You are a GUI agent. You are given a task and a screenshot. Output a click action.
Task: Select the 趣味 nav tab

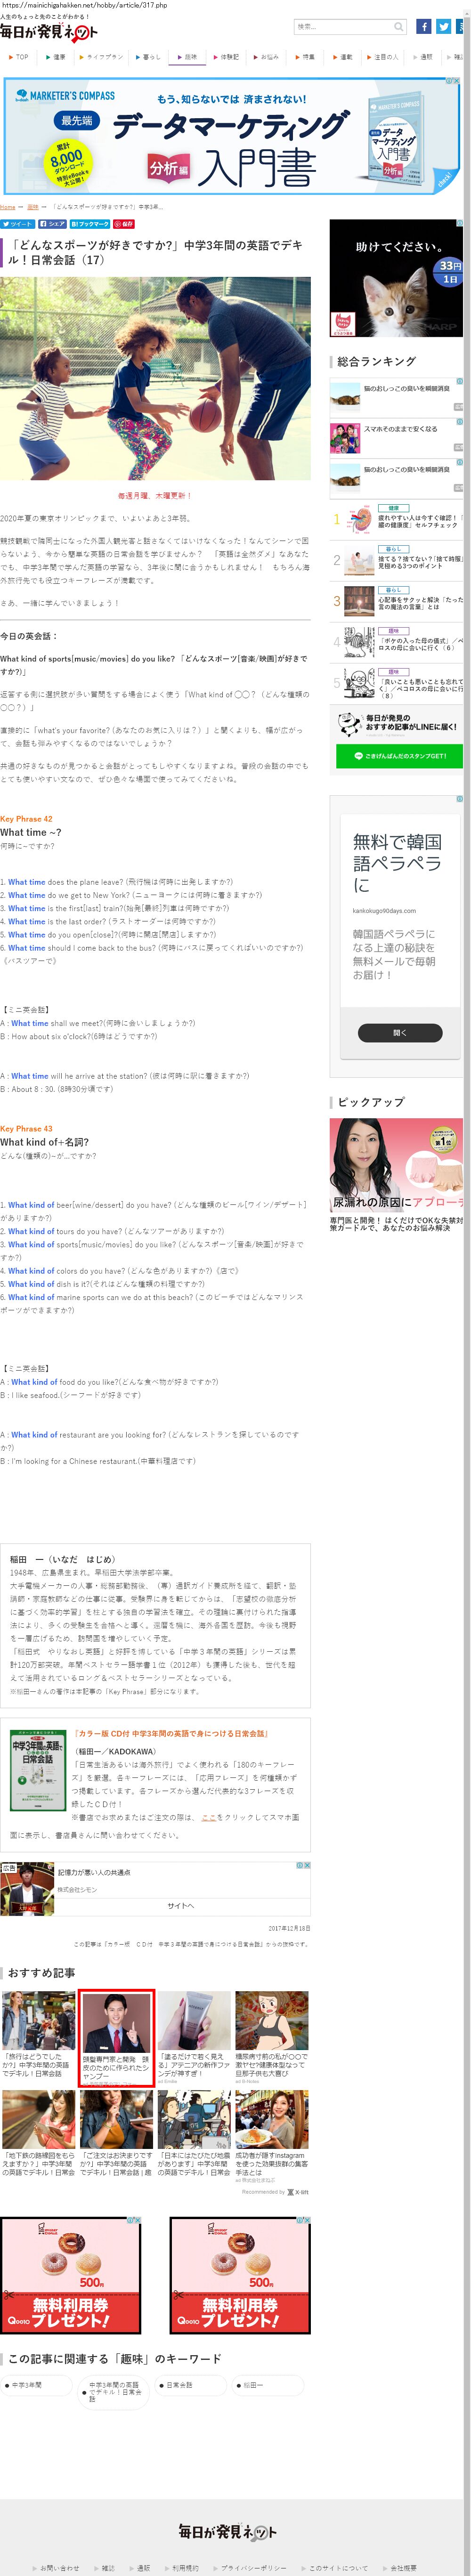(187, 57)
